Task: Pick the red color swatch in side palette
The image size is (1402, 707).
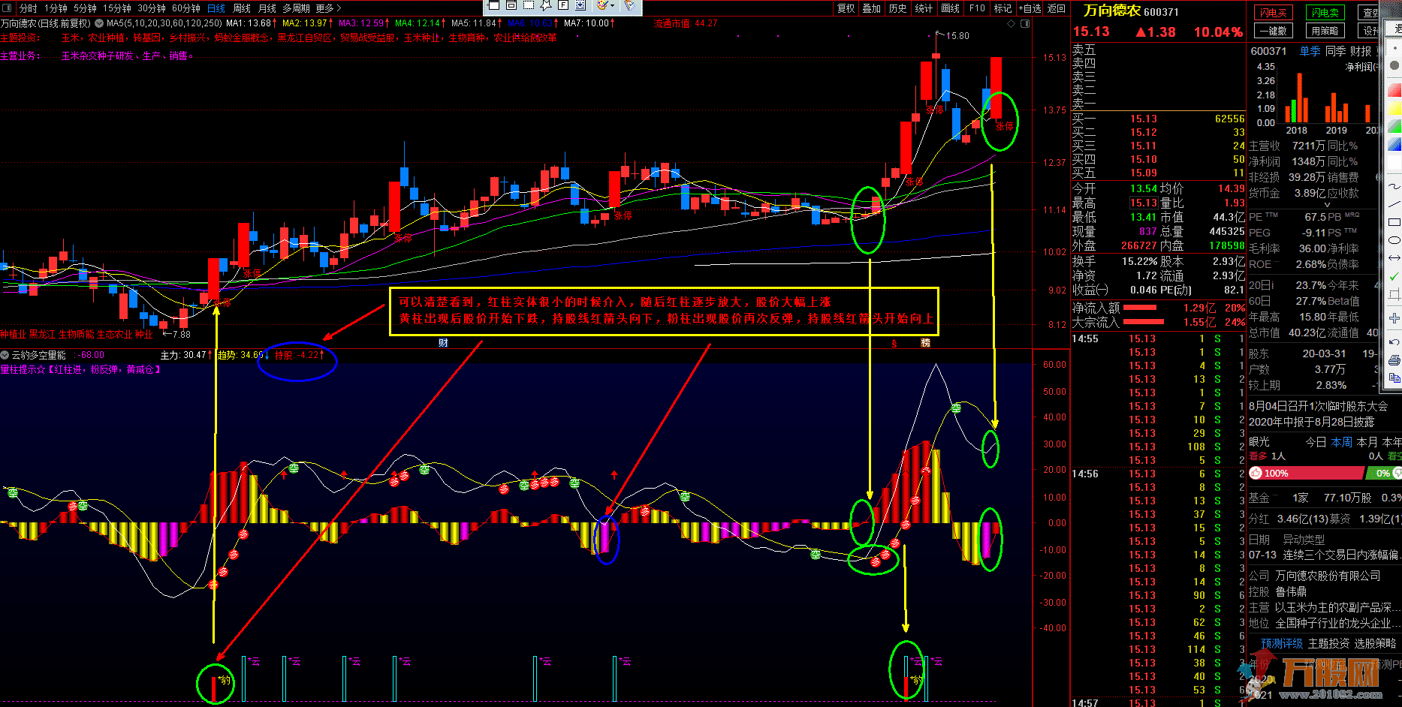Action: [1394, 89]
